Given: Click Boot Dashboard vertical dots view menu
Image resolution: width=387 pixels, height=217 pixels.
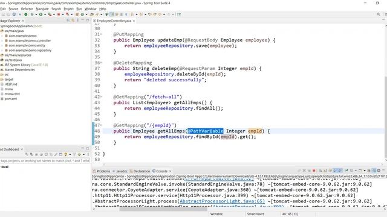Looking at the screenshot, I should click(88, 154).
